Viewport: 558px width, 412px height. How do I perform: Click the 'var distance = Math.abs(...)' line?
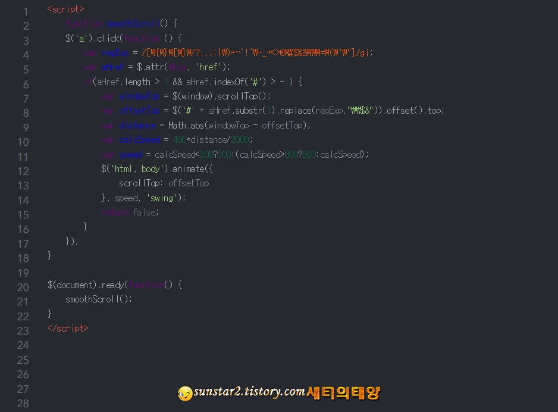(206, 126)
